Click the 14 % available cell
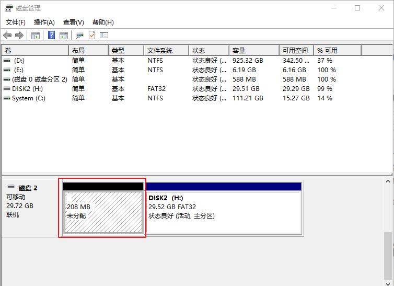394x286 pixels. (x=325, y=98)
